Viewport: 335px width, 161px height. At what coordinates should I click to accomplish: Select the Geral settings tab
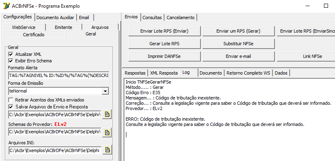coord(91,34)
